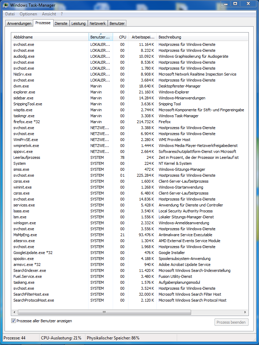Select the MsMpEng.exe process
This screenshot has height=345, width=259.
pyautogui.click(x=130, y=235)
